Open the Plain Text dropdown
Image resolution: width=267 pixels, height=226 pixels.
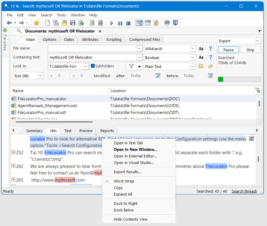[x=192, y=66]
